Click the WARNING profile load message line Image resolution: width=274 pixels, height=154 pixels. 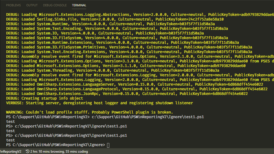[x=90, y=112]
